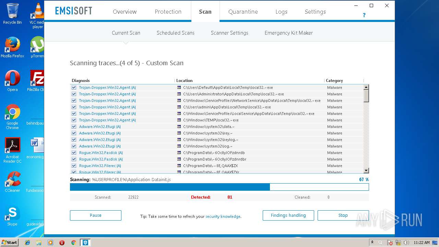The width and height of the screenshot is (439, 247).
Task: Uncheck Trojan-Dropper row for LocalService path
Action: pyautogui.click(x=74, y=114)
